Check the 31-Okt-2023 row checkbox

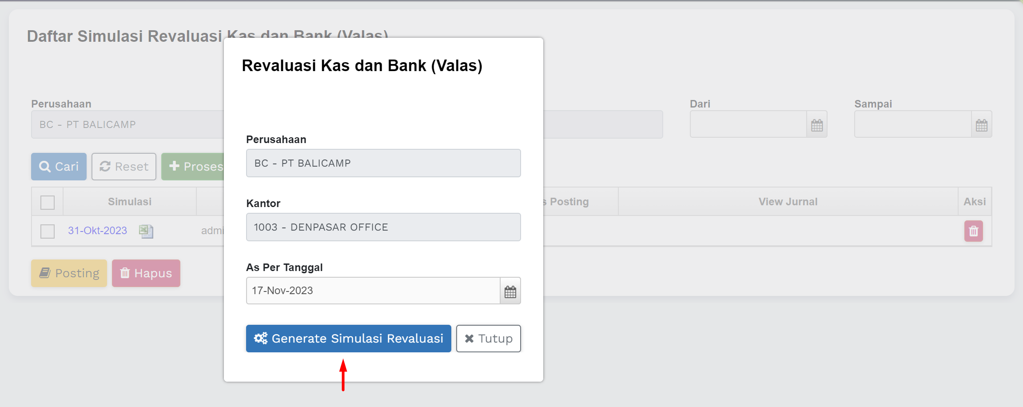point(48,231)
